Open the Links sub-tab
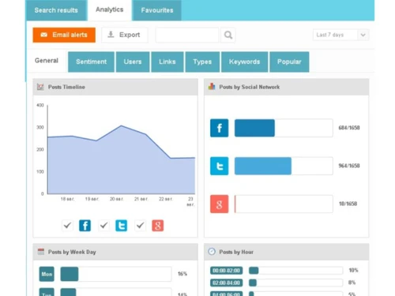The image size is (395, 296). click(x=167, y=62)
